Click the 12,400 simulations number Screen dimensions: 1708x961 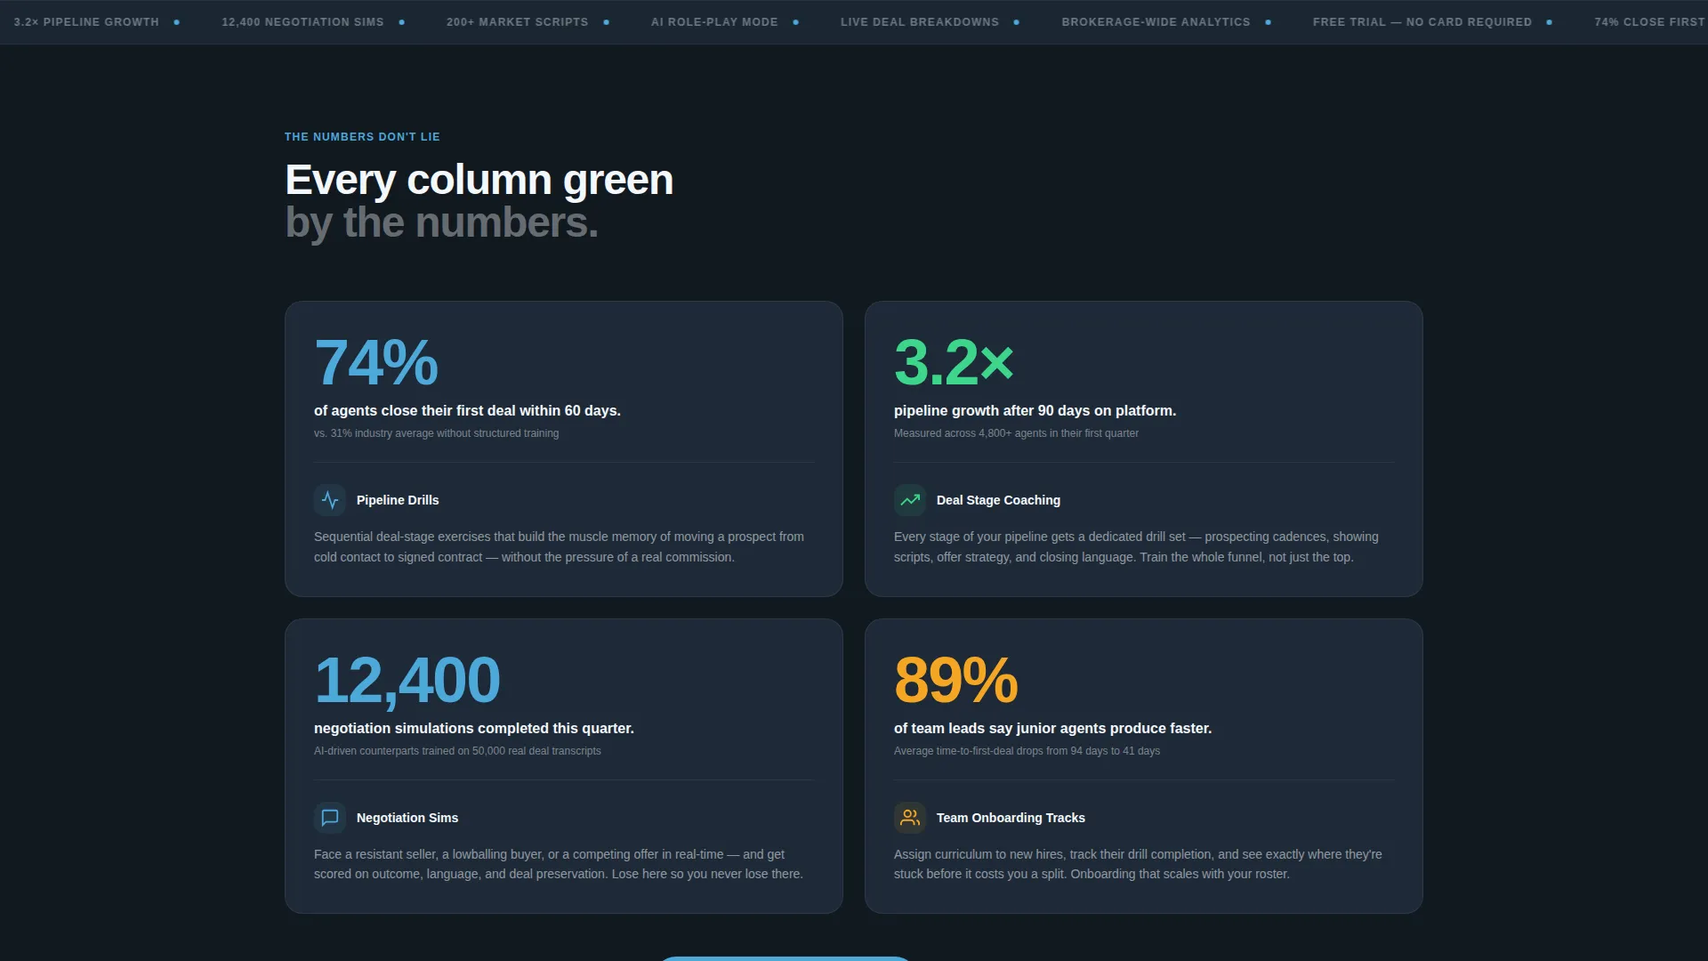click(x=407, y=680)
